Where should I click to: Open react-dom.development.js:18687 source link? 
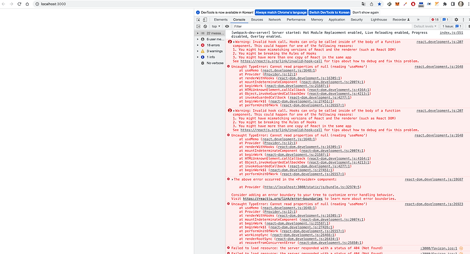click(x=434, y=179)
